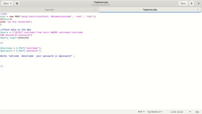Open the Ln 10, Col 22 position menu

[x=180, y=112]
